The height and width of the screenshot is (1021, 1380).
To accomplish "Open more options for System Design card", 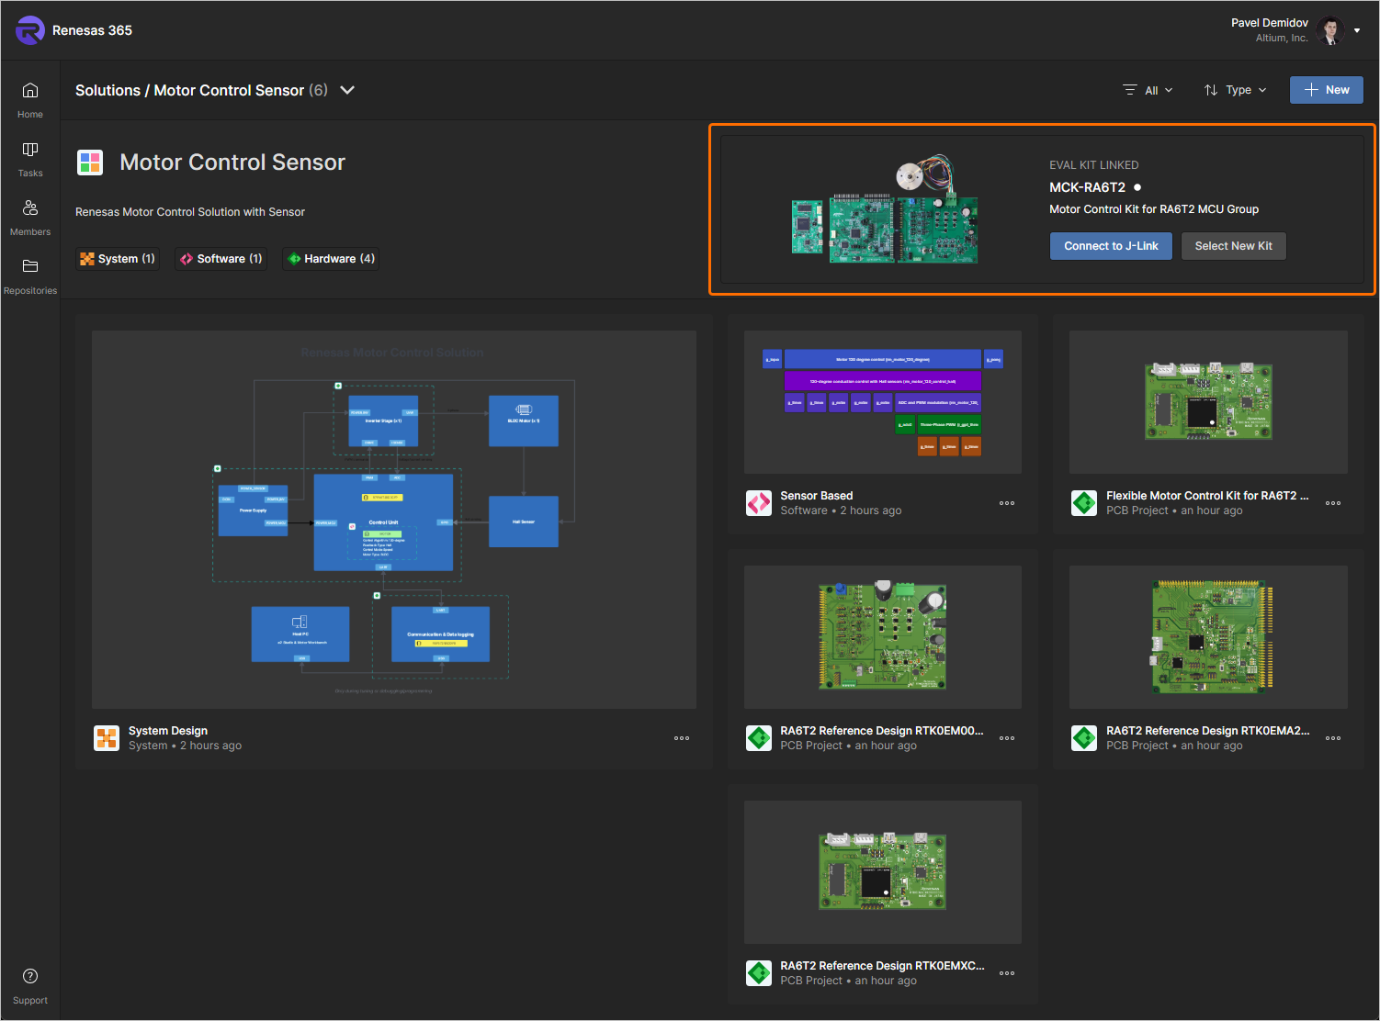I will pos(681,738).
